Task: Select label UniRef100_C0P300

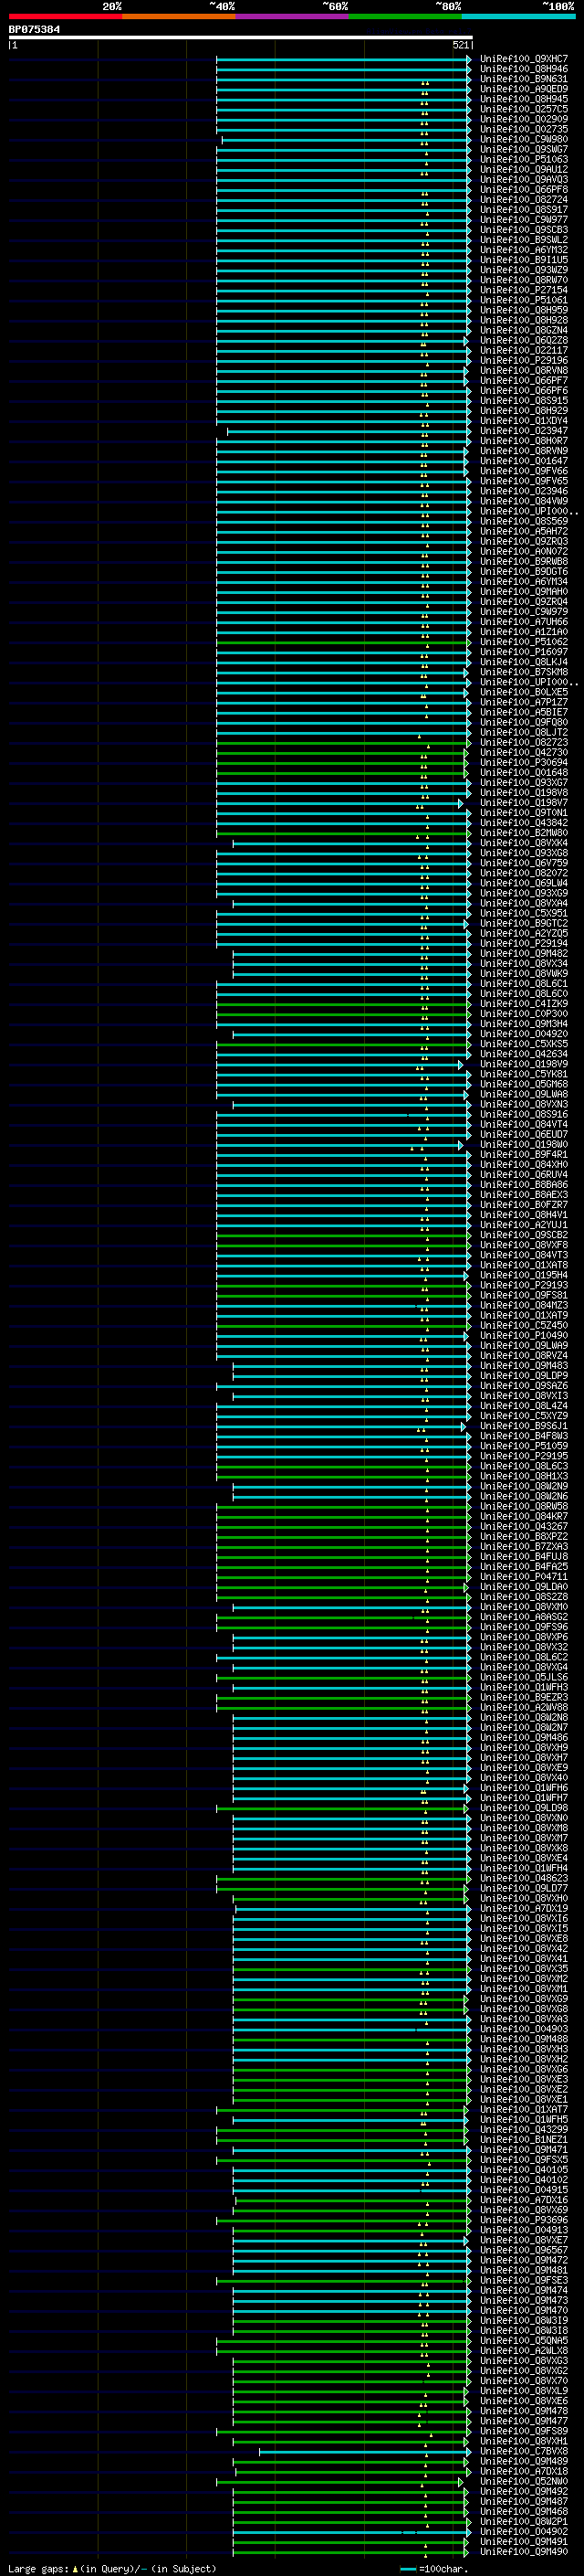Action: point(524,1014)
